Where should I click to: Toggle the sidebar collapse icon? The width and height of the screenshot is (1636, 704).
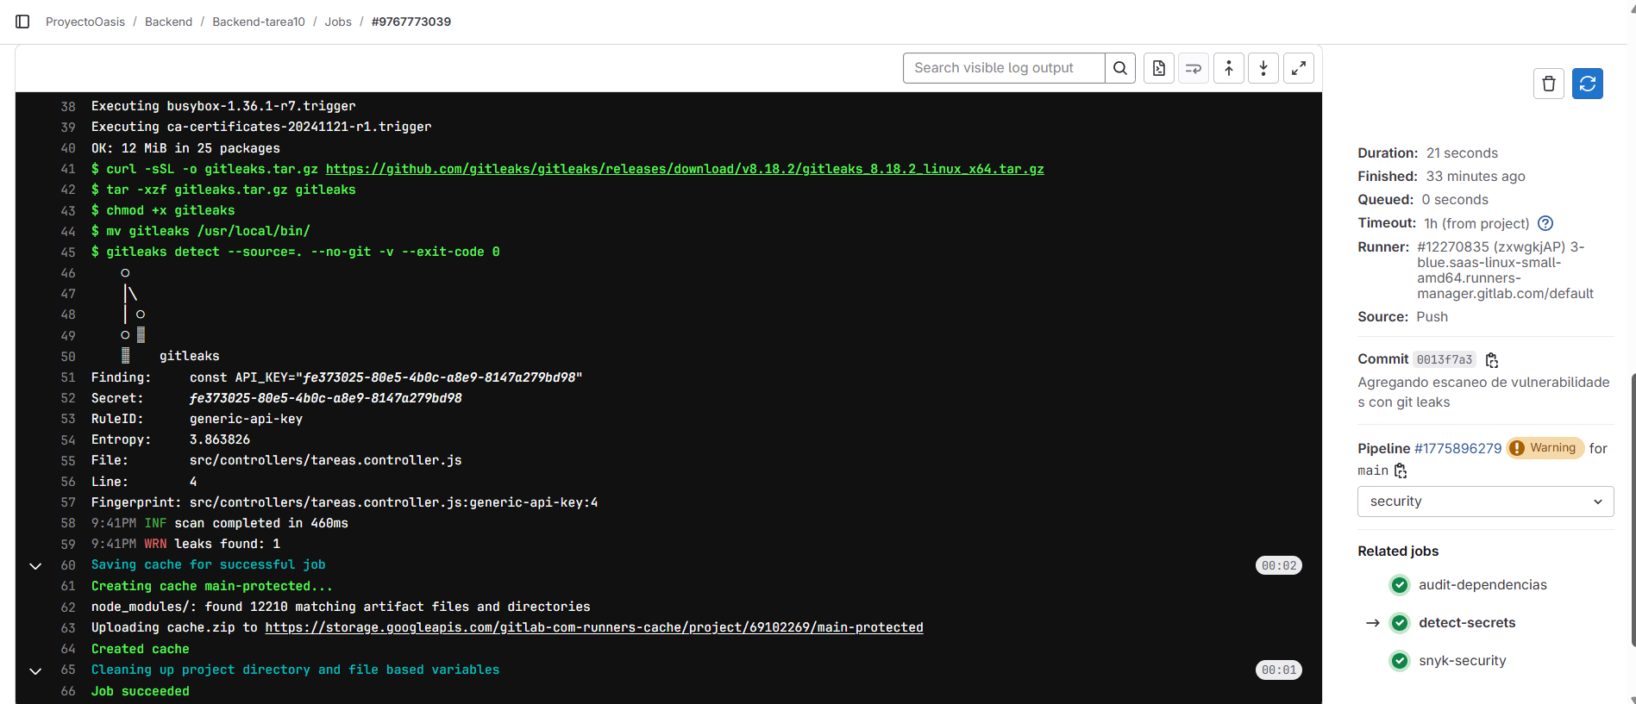[x=23, y=22]
